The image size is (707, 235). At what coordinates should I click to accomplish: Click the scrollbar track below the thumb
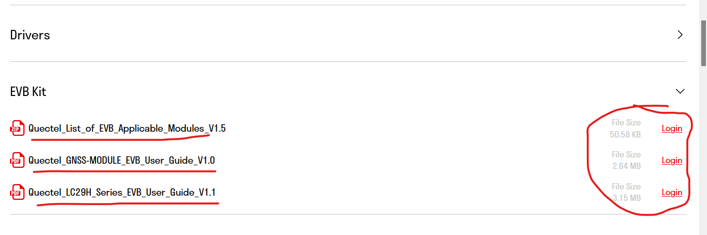coord(703,157)
